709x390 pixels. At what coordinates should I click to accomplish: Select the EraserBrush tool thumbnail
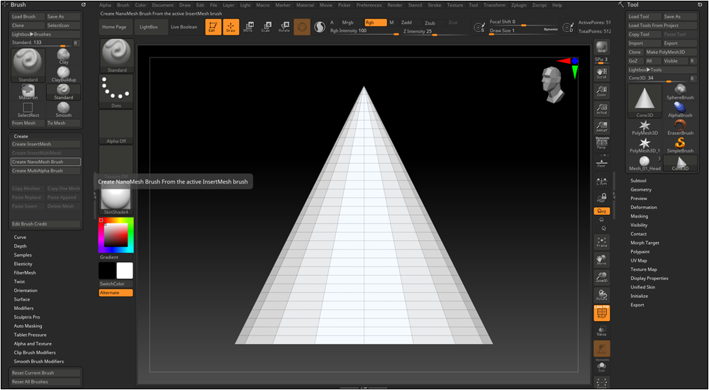(x=680, y=127)
